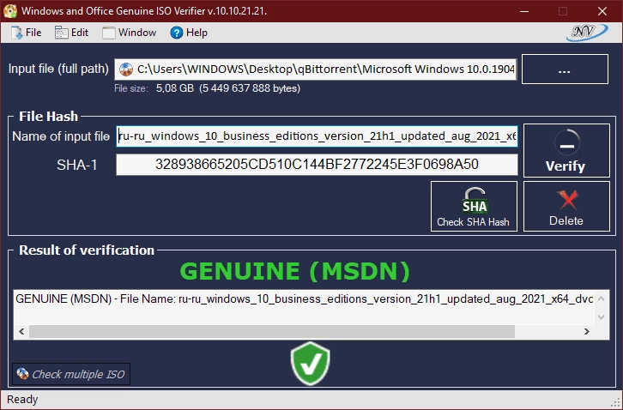This screenshot has height=410, width=623.
Task: Click the result text line with file name
Action: pyautogui.click(x=304, y=298)
